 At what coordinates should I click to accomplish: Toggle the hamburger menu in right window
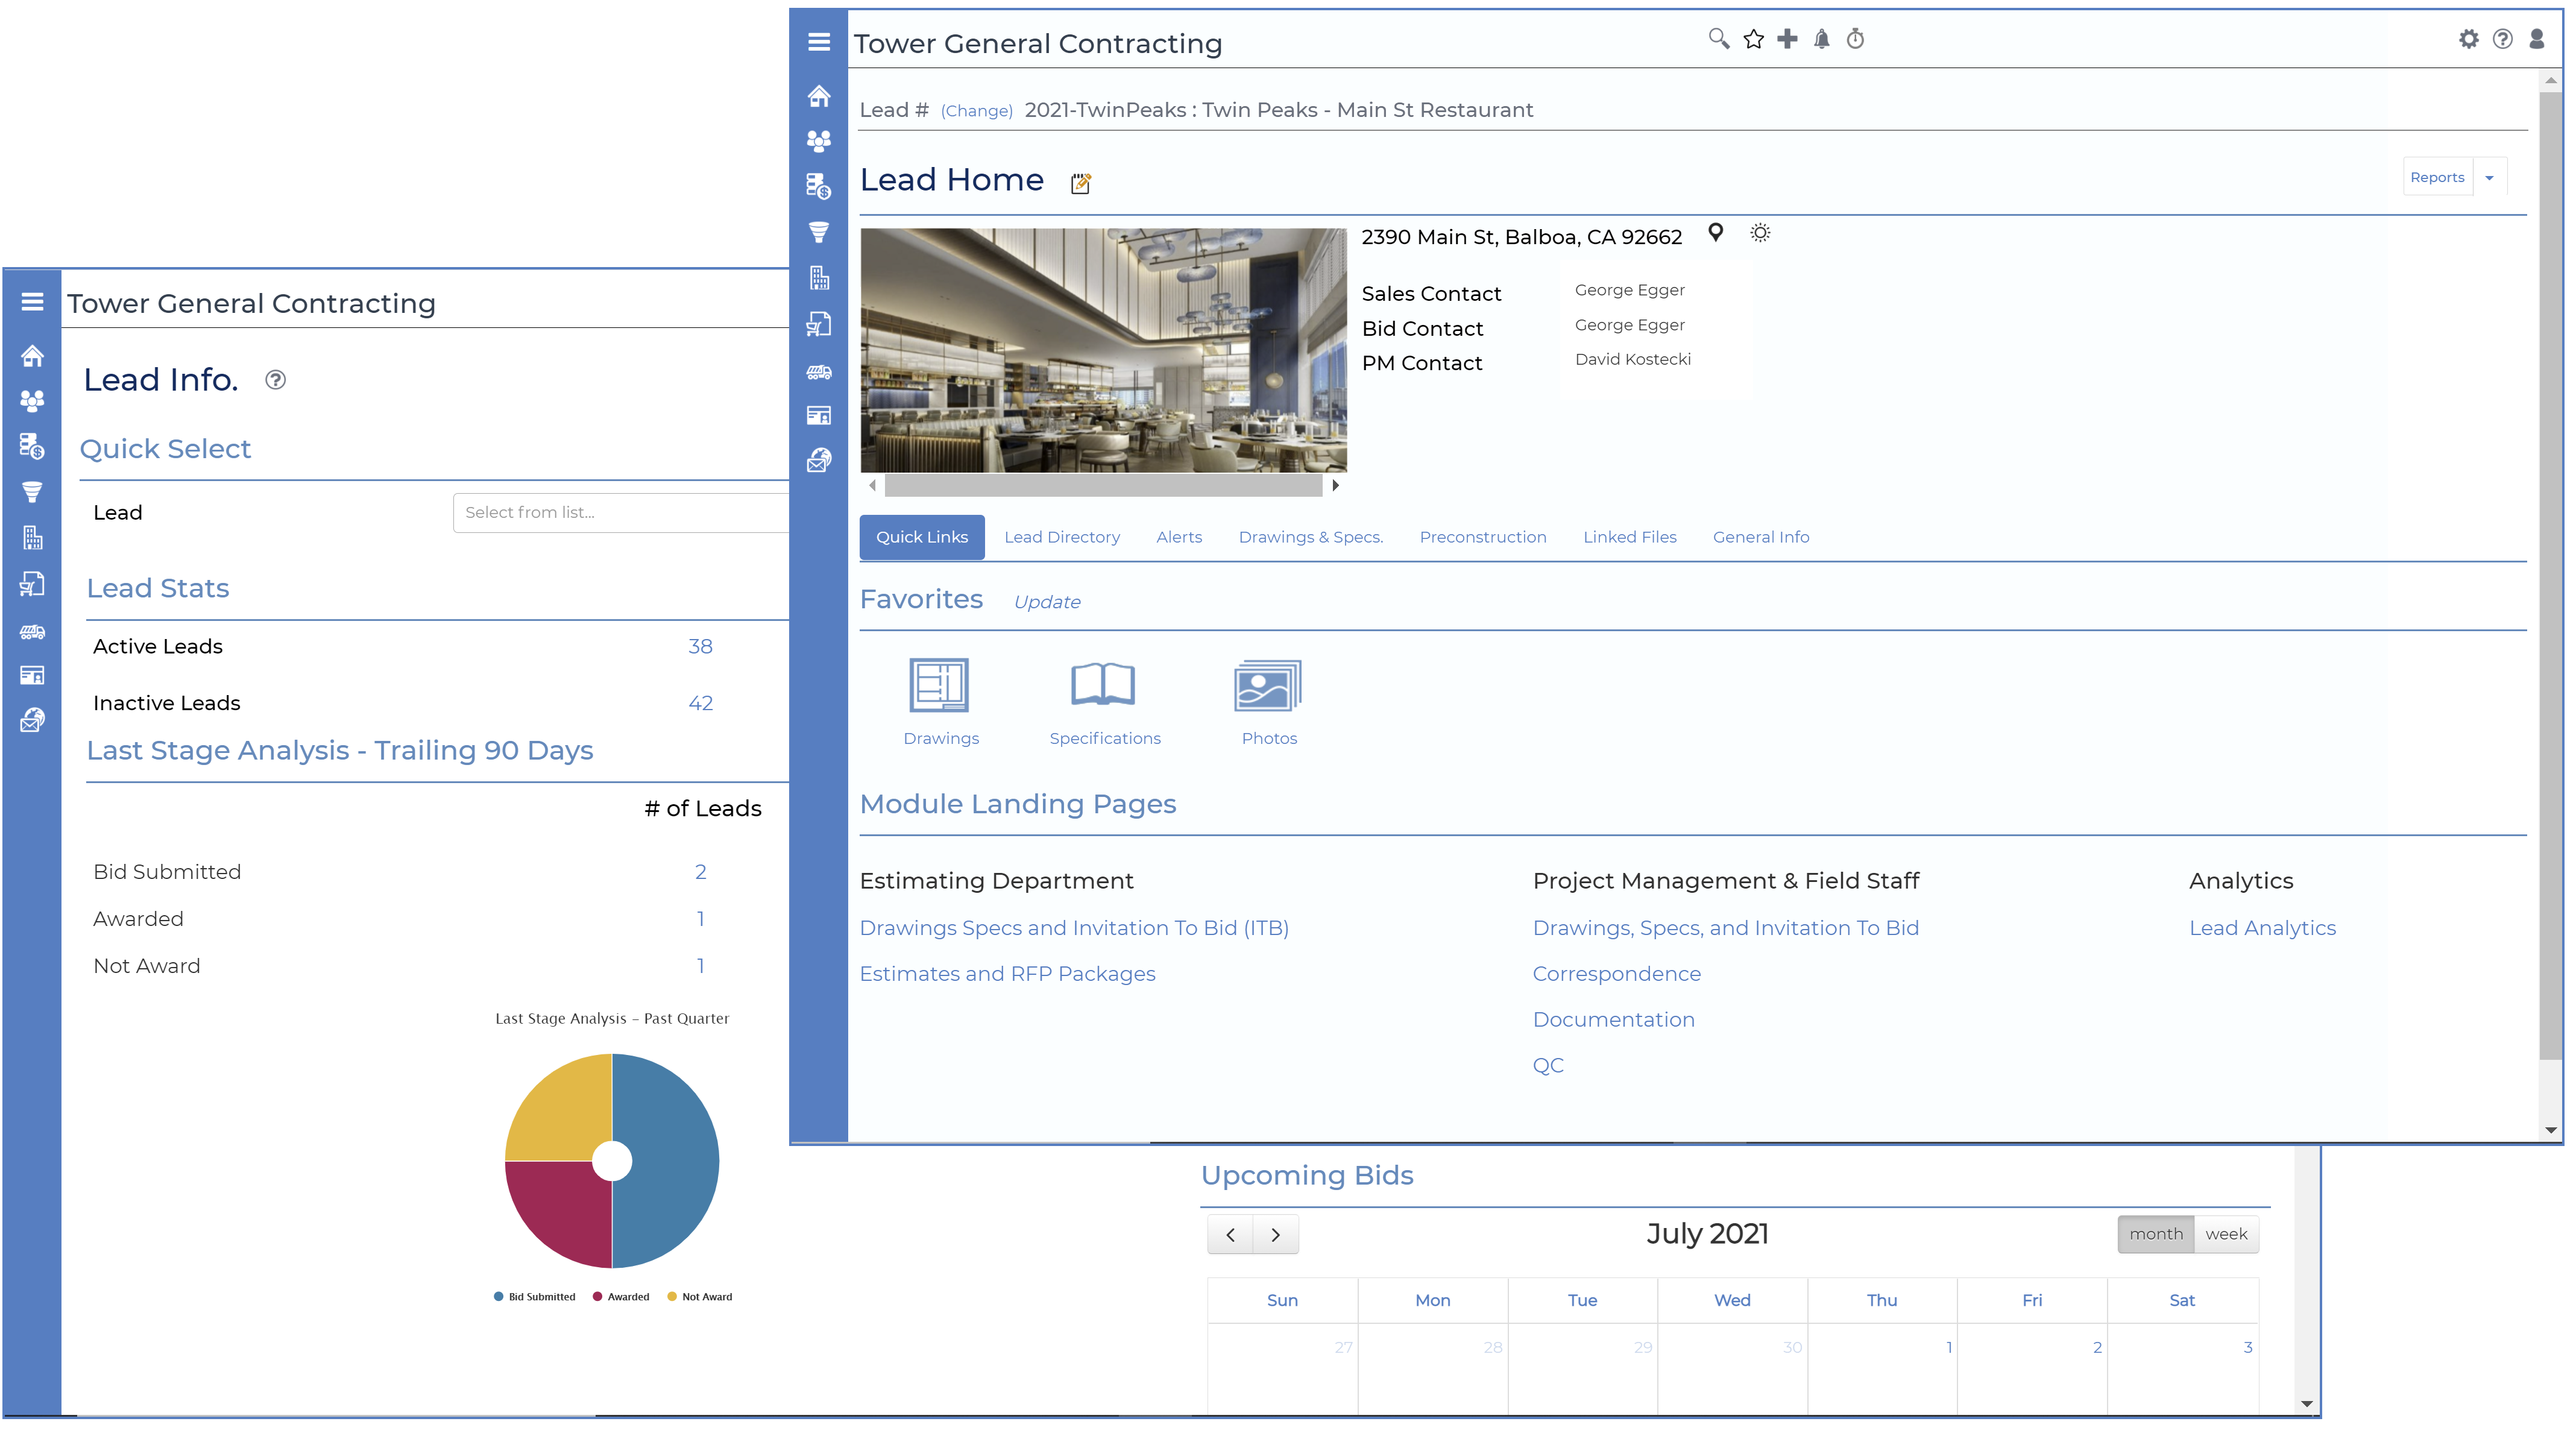click(819, 42)
